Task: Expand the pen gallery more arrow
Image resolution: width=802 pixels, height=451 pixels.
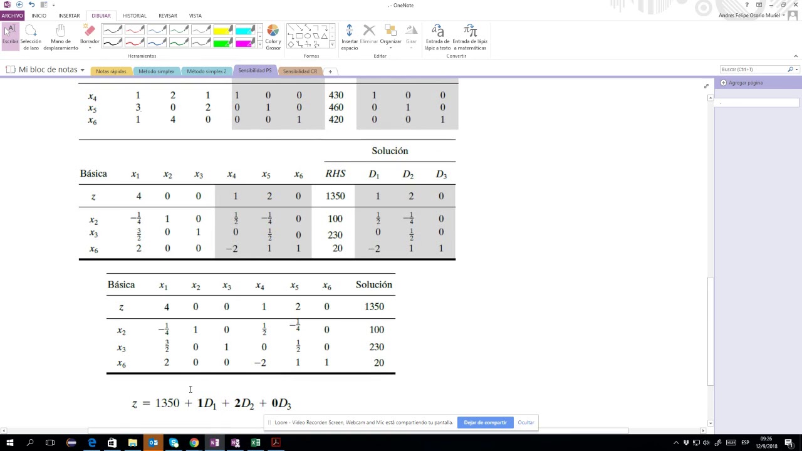Action: click(x=259, y=45)
